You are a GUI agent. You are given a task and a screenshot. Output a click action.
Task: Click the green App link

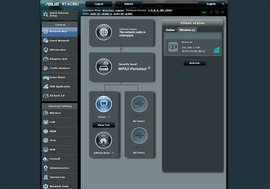point(204,12)
